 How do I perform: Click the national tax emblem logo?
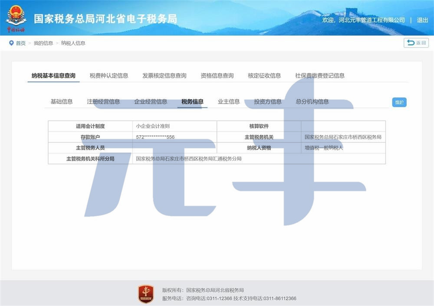tap(16, 17)
